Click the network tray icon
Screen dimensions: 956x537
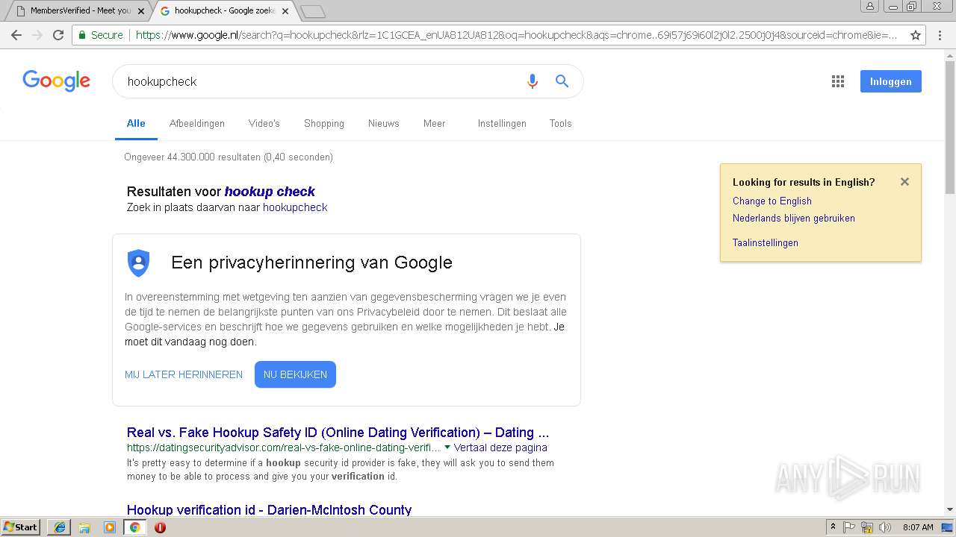[867, 527]
